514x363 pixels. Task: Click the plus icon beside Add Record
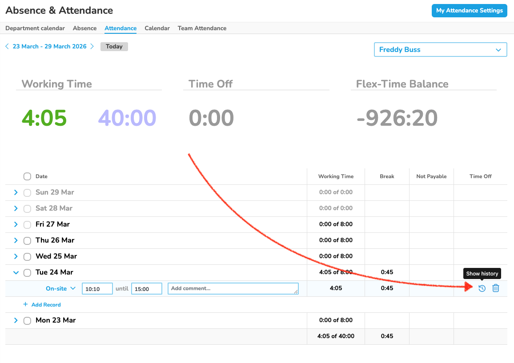click(25, 305)
